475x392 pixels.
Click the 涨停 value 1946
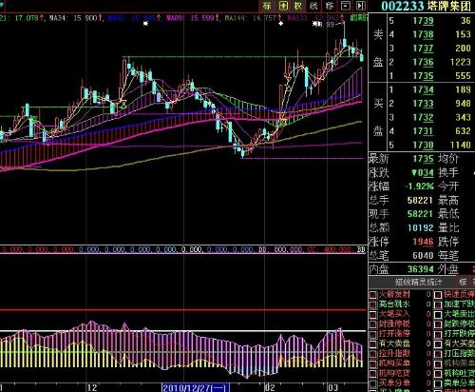tap(423, 242)
